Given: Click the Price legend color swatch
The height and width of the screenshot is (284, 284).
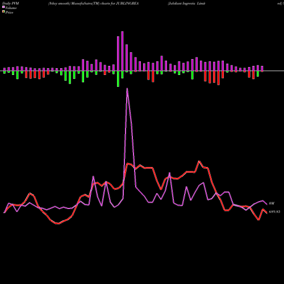Looking at the screenshot, I should pyautogui.click(x=3, y=12).
